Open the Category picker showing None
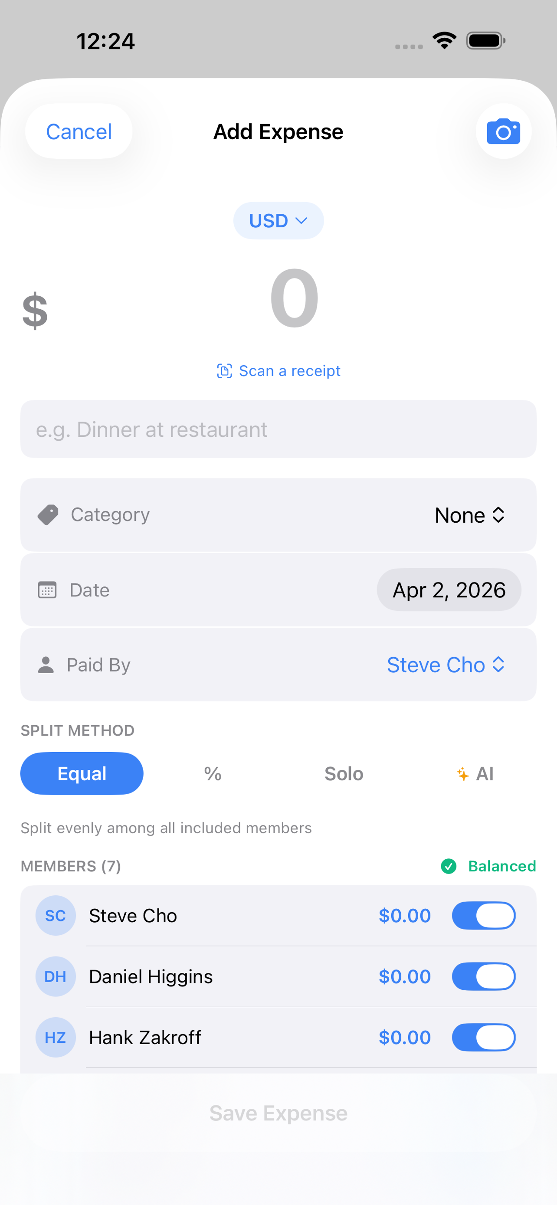557x1205 pixels. point(469,515)
